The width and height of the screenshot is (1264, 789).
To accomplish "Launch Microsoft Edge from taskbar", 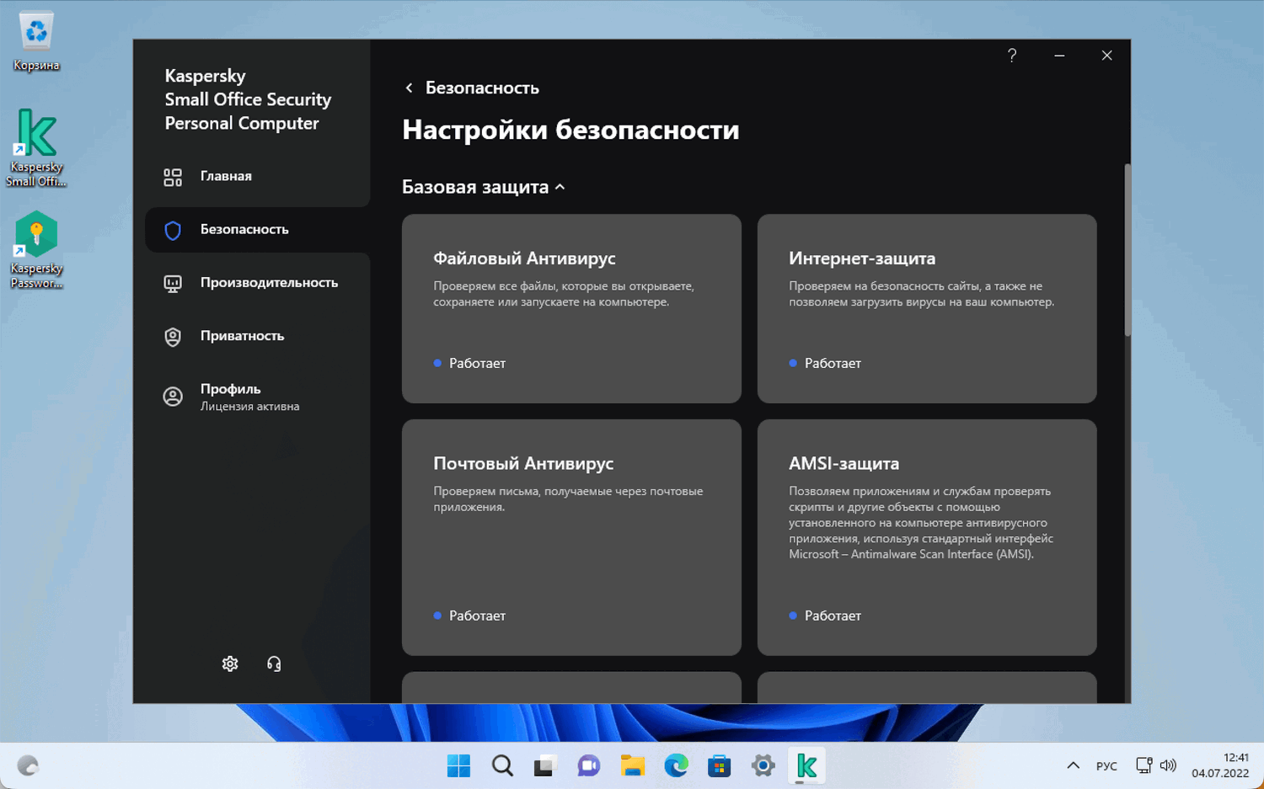I will pos(676,765).
